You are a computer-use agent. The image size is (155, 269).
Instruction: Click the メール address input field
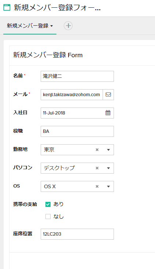pyautogui.click(x=72, y=95)
